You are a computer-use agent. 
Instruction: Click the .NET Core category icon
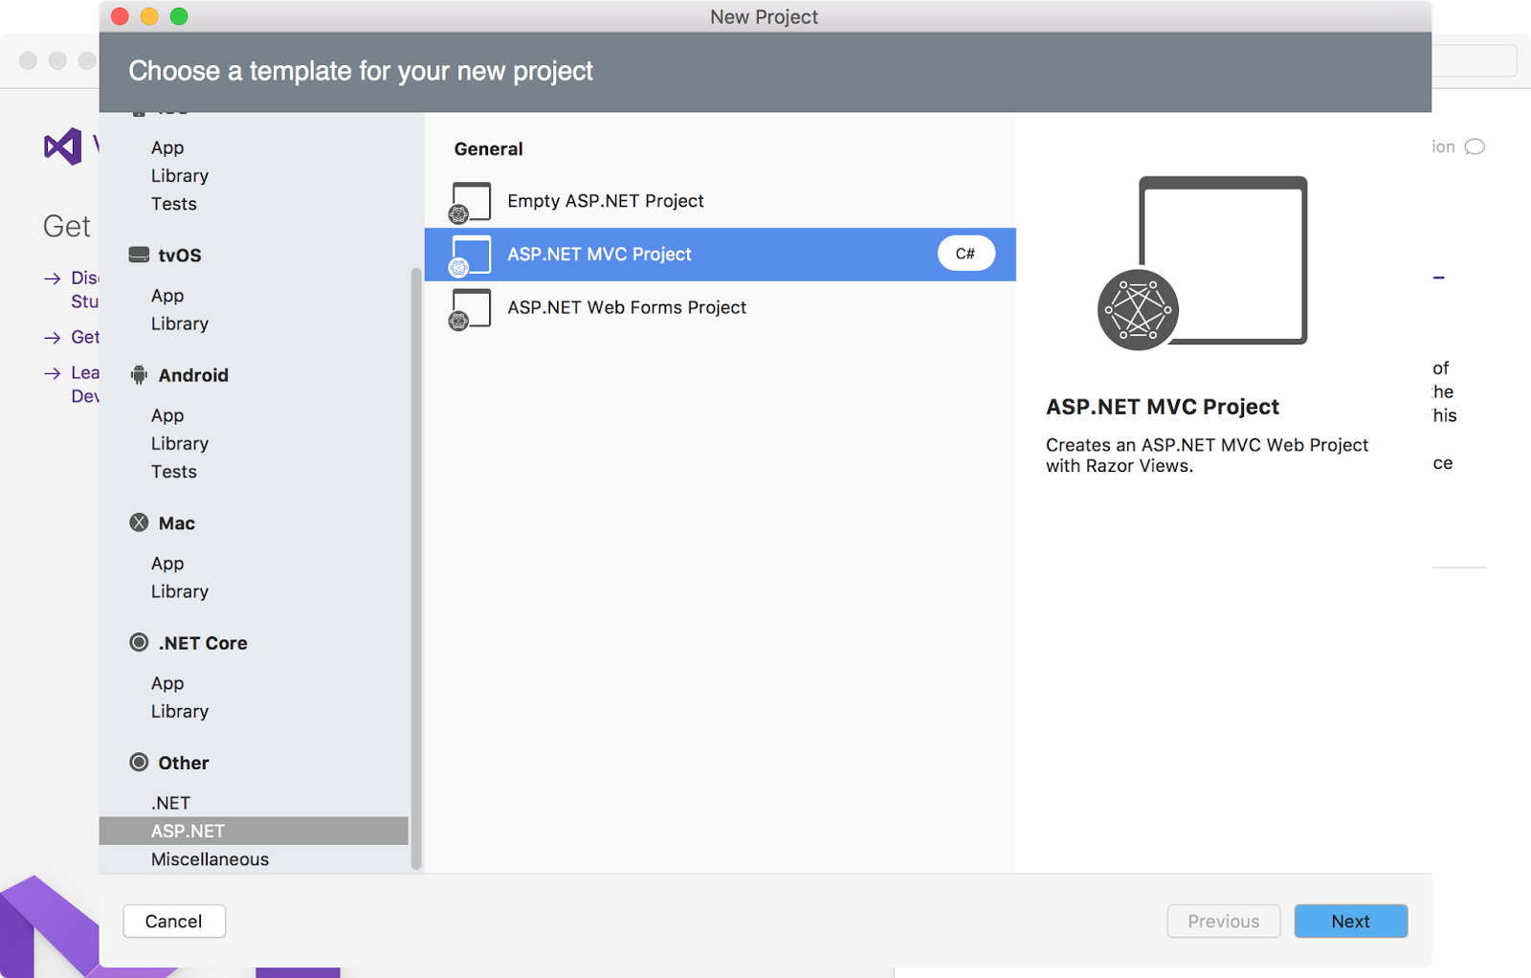pos(139,643)
